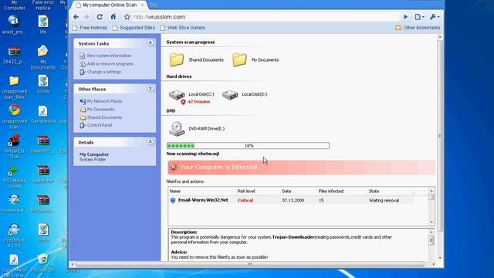This screenshot has height=278, width=494.
Task: Bookmark this page with the star icon
Action: (x=127, y=17)
